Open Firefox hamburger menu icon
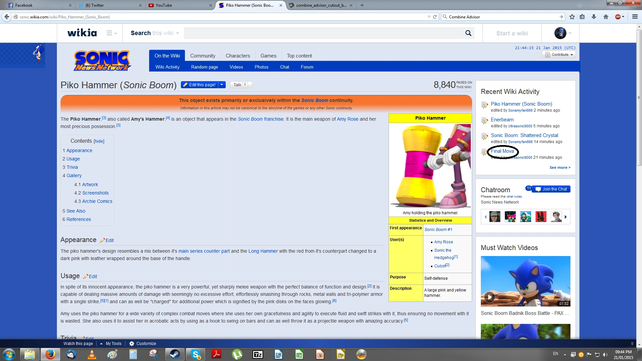The width and height of the screenshot is (642, 361). point(635,17)
